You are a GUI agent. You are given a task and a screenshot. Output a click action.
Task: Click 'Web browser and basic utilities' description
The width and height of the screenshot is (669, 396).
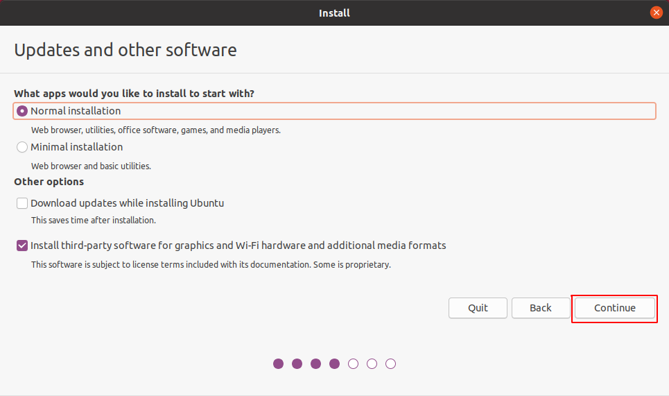[91, 166]
